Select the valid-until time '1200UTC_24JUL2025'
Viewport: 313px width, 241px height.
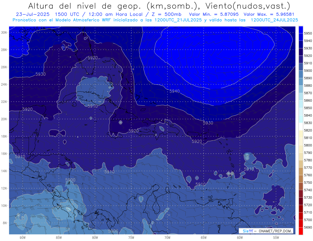coord(274,20)
